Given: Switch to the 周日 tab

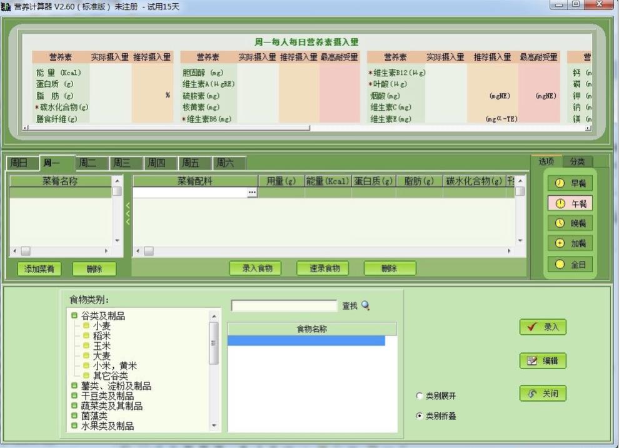Looking at the screenshot, I should pyautogui.click(x=22, y=163).
